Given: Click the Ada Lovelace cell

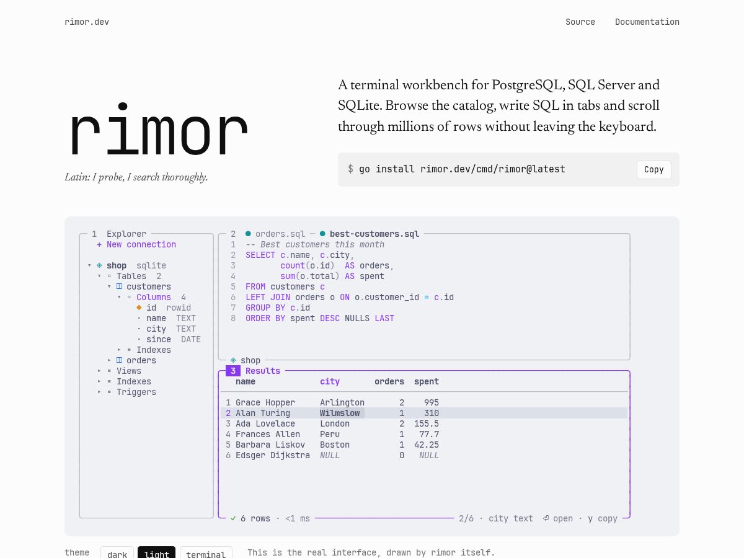Looking at the screenshot, I should coord(265,423).
